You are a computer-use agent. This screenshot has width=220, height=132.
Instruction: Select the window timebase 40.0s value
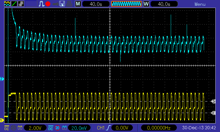[164, 4]
